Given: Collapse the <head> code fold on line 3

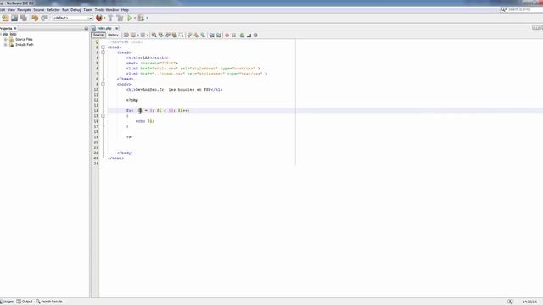Looking at the screenshot, I should point(103,53).
